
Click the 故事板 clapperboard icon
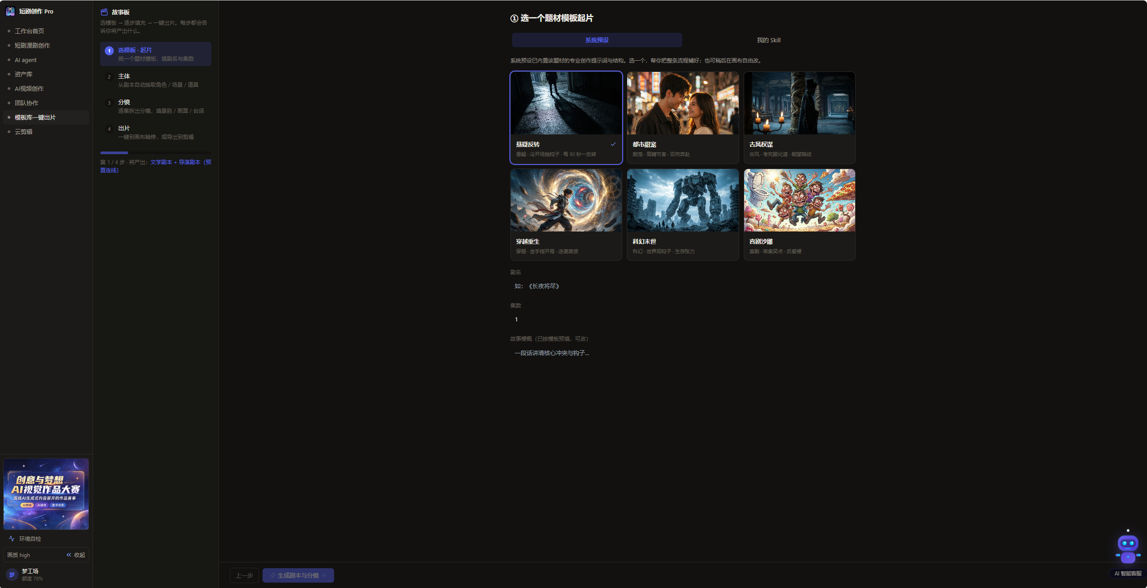point(104,12)
